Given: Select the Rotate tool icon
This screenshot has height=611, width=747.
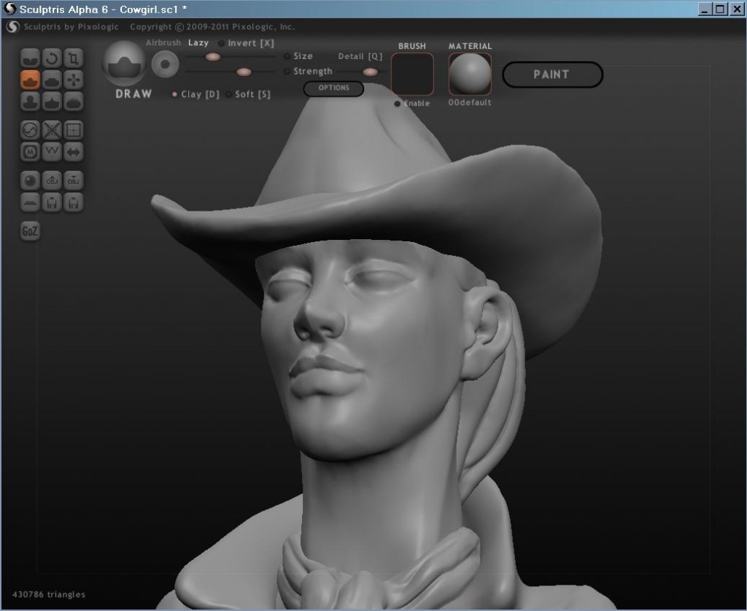Looking at the screenshot, I should pos(52,58).
